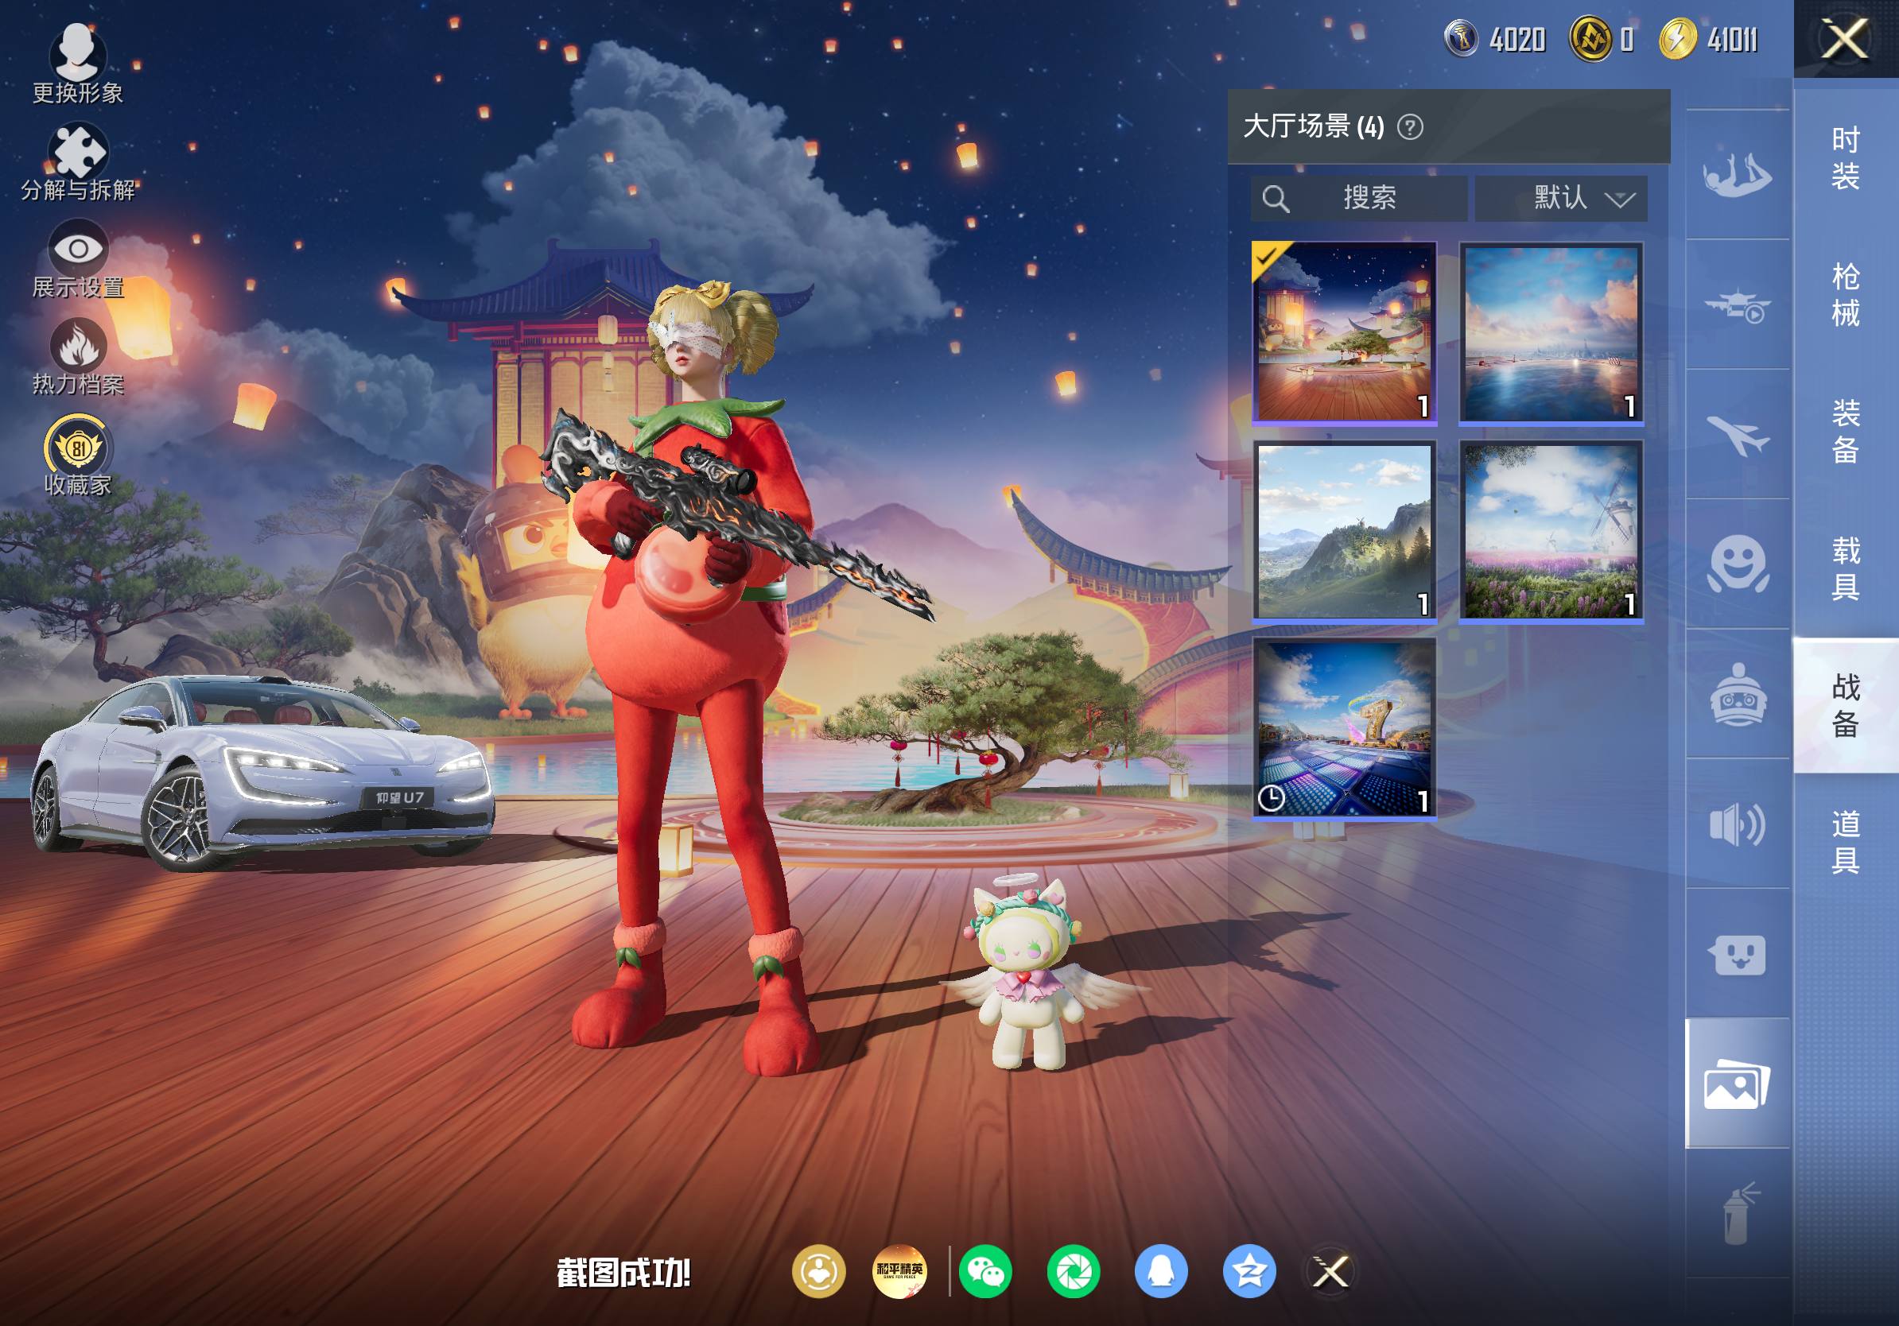
Task: Switch to the 道具 tab
Action: pos(1845,843)
